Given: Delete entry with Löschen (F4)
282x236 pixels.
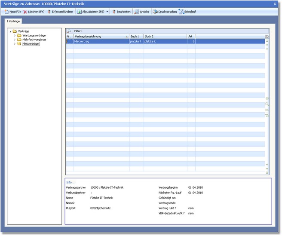Looking at the screenshot, I should [x=34, y=12].
